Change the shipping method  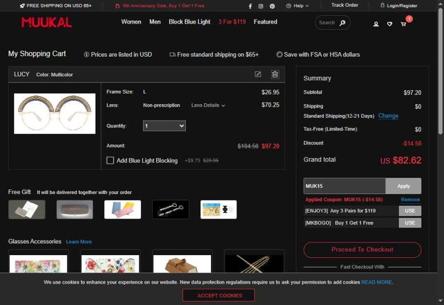pos(388,116)
